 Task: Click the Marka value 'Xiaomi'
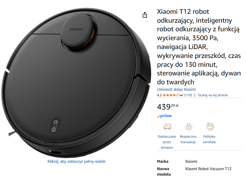(x=191, y=161)
